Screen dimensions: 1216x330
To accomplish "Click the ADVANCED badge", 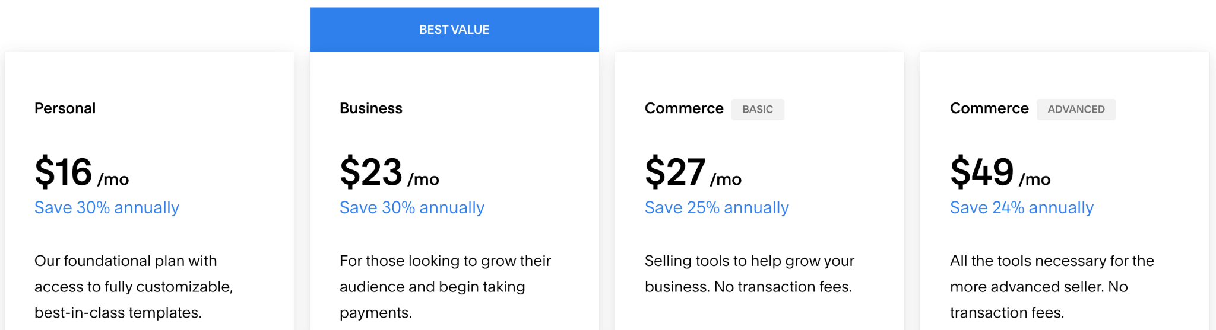I will 1076,110.
